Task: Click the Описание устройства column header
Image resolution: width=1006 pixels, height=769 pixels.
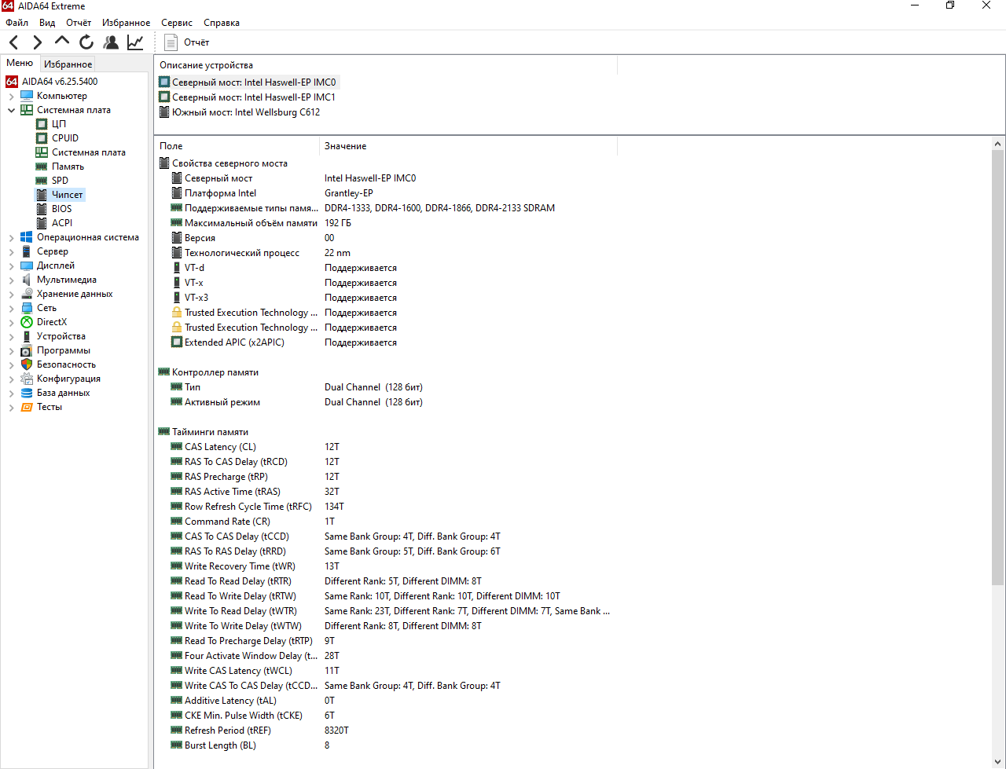Action: pyautogui.click(x=386, y=65)
